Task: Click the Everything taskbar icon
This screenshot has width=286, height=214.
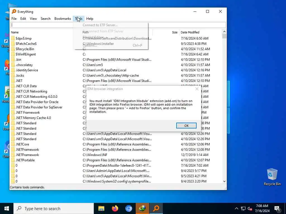Action: 156,208
